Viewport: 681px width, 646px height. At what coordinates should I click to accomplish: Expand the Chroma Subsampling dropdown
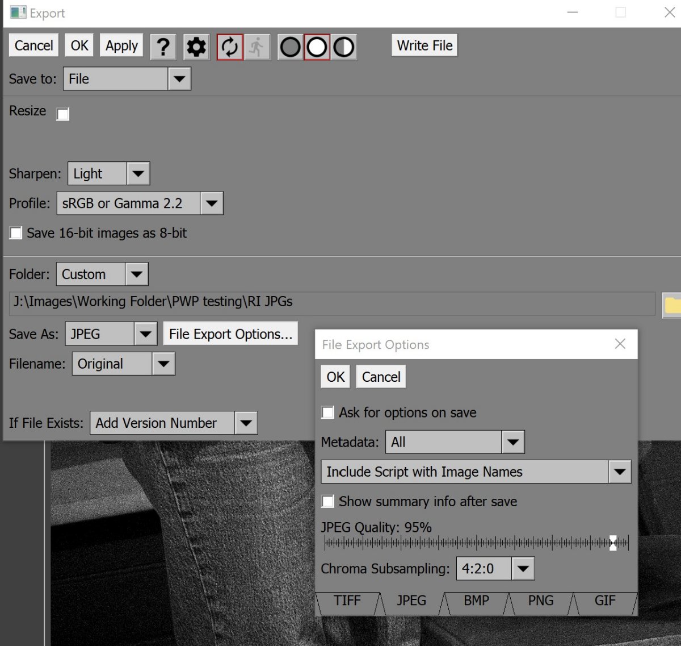tap(523, 569)
